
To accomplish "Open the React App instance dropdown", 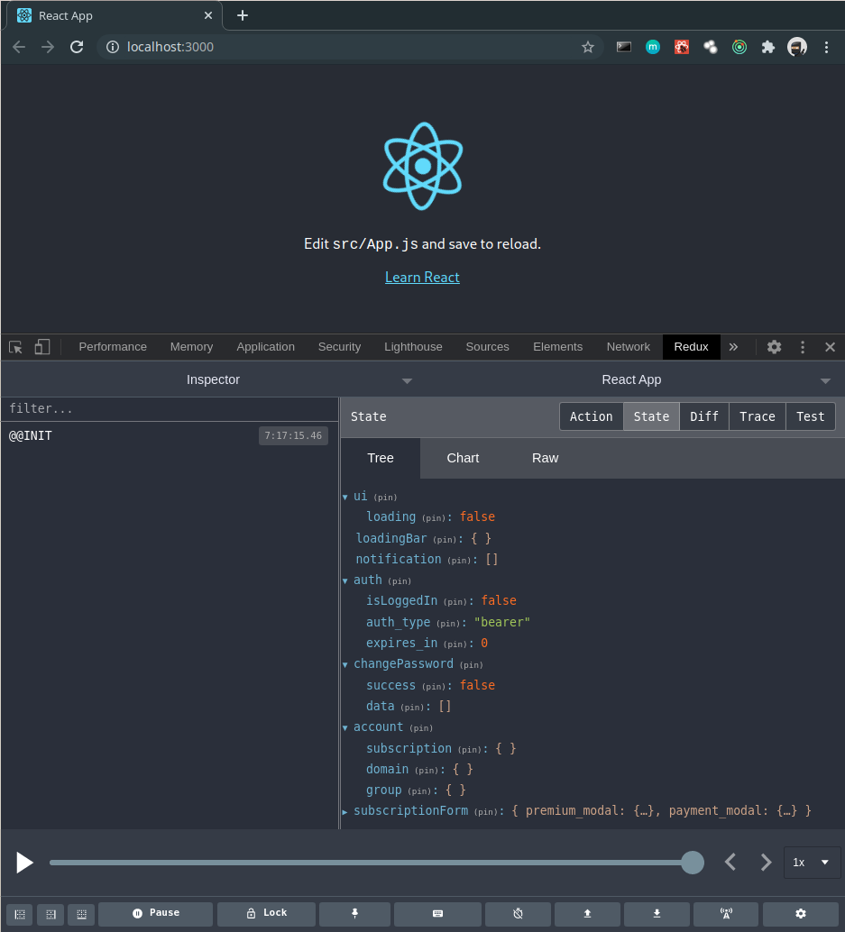I will click(x=631, y=379).
